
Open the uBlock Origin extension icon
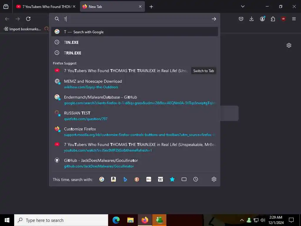pos(283,19)
